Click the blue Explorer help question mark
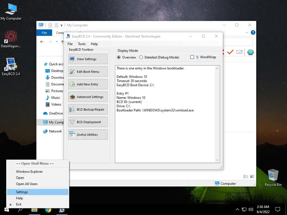Screen dimensions: 287x215 [x=253, y=32]
